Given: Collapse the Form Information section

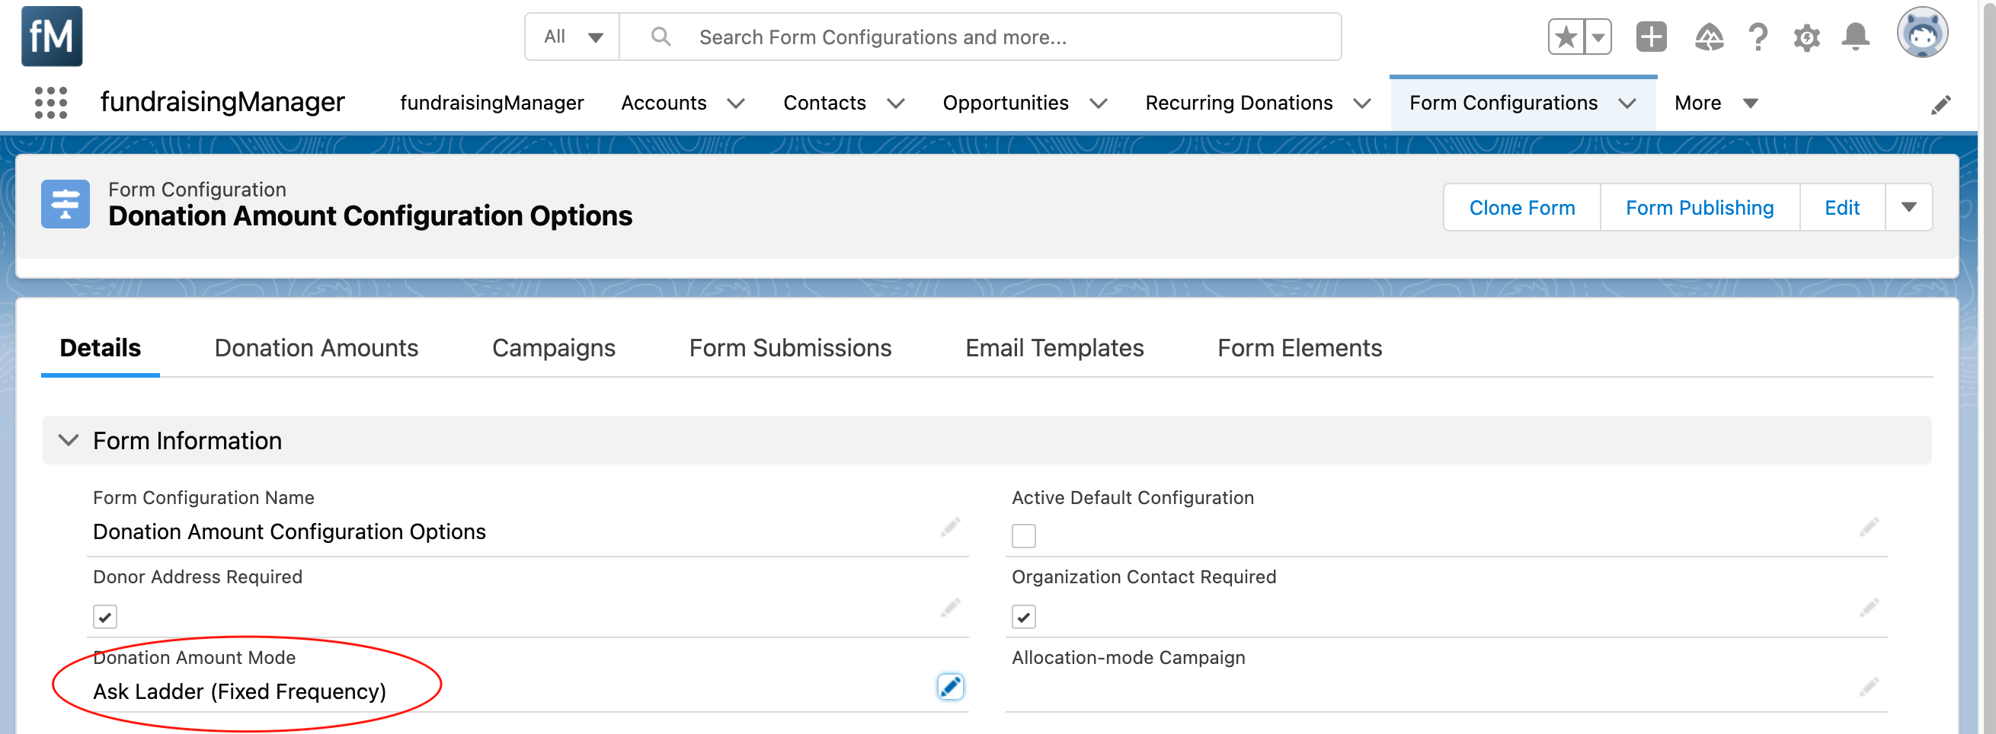Looking at the screenshot, I should [69, 440].
